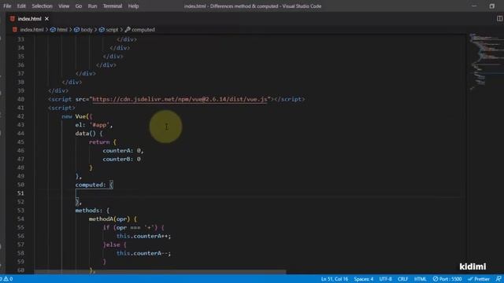The height and width of the screenshot is (283, 504).
Task: Open the Vue CDN script URL link
Action: [180, 99]
